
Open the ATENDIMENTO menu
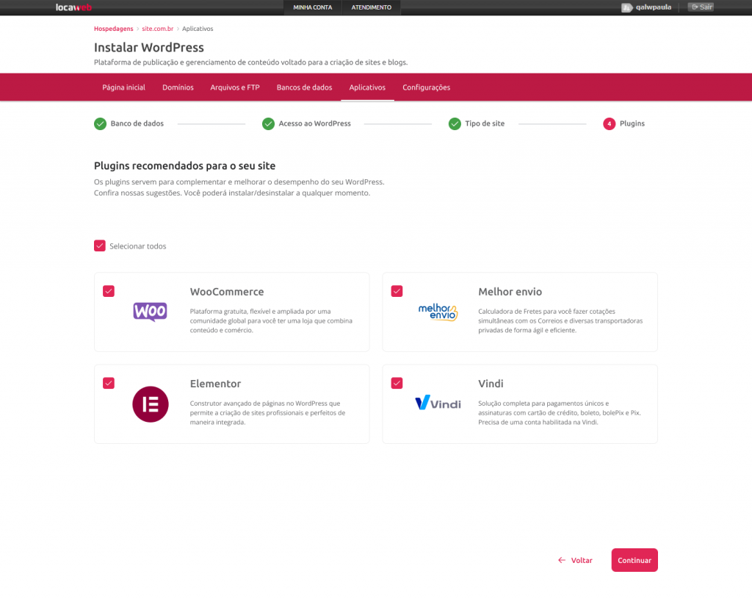click(371, 7)
